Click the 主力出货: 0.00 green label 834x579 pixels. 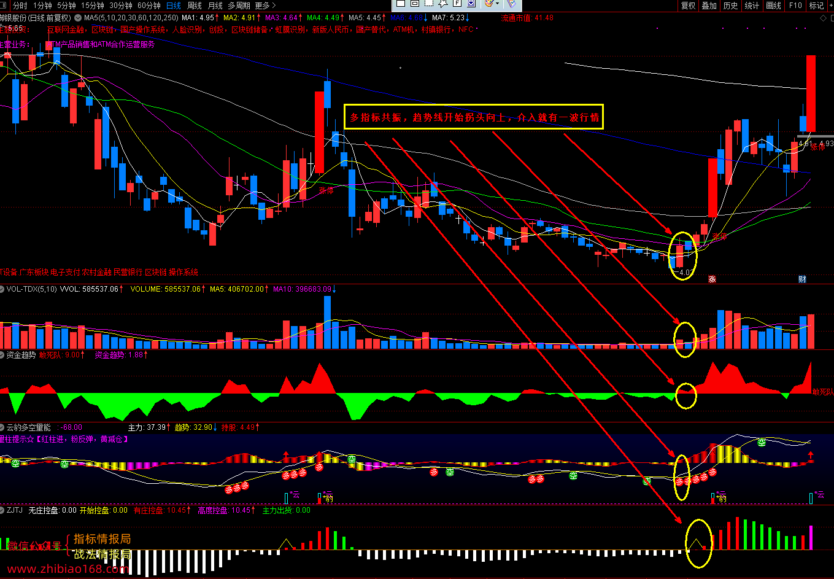pyautogui.click(x=286, y=510)
